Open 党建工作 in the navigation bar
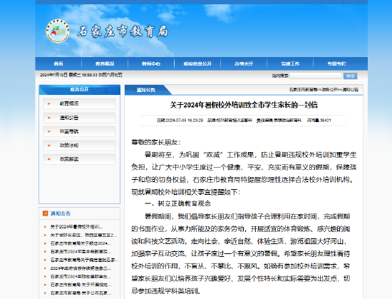This screenshot has height=299, width=392. click(x=290, y=64)
